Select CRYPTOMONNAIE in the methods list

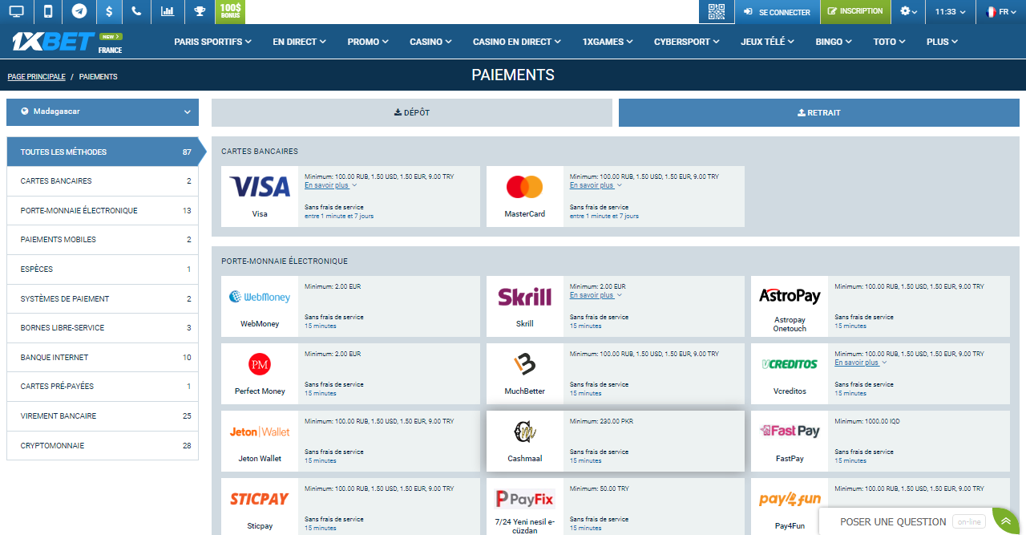point(103,445)
